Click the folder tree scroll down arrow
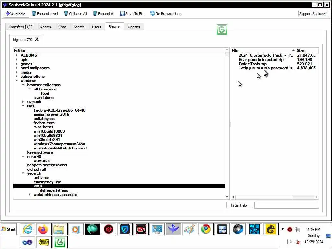The image size is (332, 249). 227,197
